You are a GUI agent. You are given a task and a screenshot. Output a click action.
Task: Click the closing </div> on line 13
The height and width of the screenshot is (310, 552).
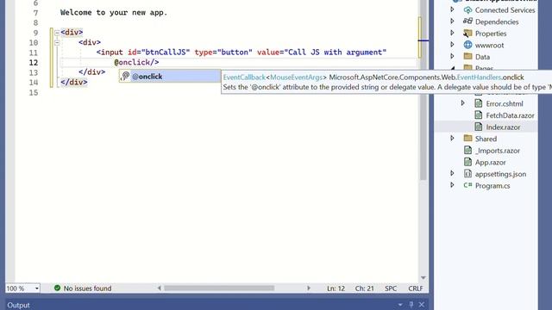pyautogui.click(x=92, y=72)
